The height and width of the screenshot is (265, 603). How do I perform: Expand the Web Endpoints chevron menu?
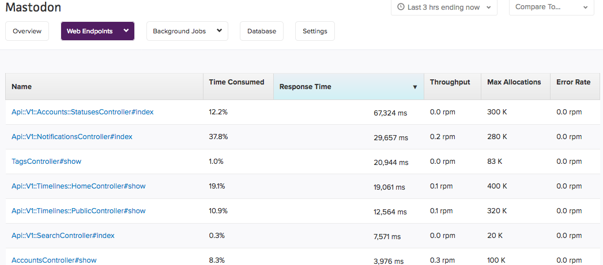coord(126,31)
